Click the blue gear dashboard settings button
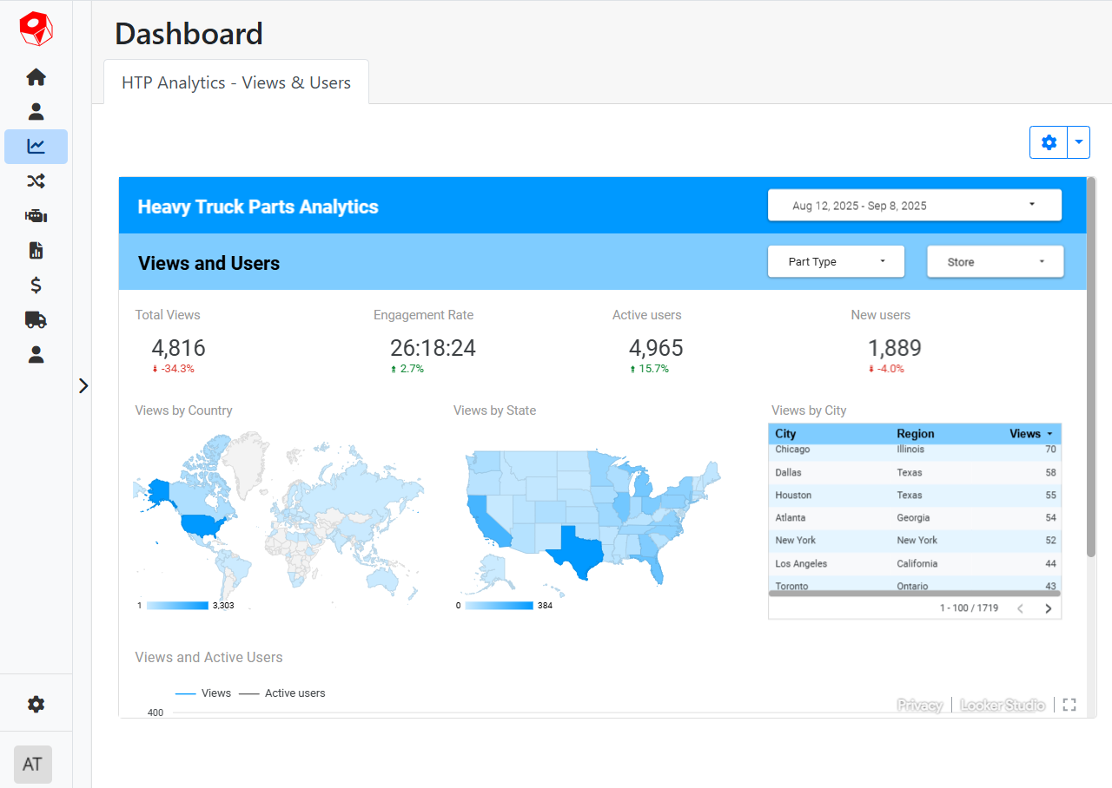Screen dimensions: 1112x788 (1049, 142)
